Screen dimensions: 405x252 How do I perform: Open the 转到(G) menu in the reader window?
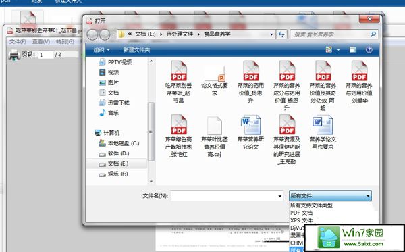[x=65, y=42]
